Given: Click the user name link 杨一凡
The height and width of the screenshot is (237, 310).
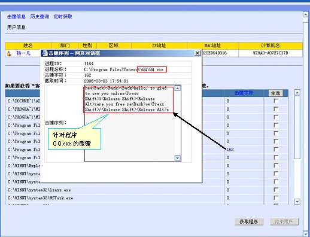Looking at the screenshot, I should (x=23, y=53).
